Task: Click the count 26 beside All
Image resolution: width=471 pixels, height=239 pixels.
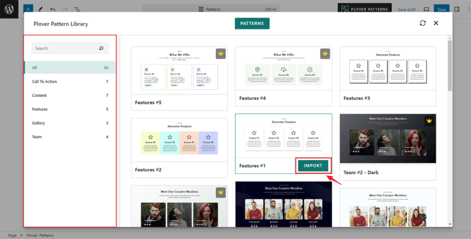Action: click(x=105, y=67)
